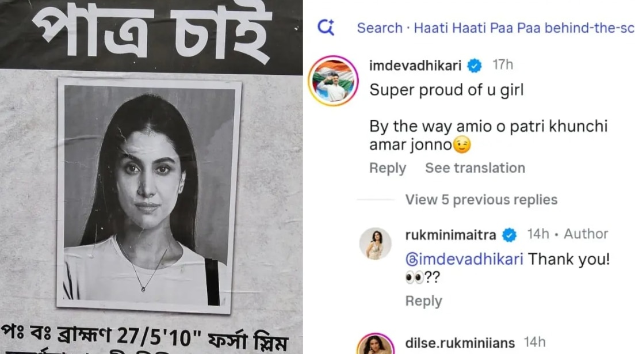The height and width of the screenshot is (354, 635).
Task: Click the black-and-white portrait photo on poster
Action: 150,195
